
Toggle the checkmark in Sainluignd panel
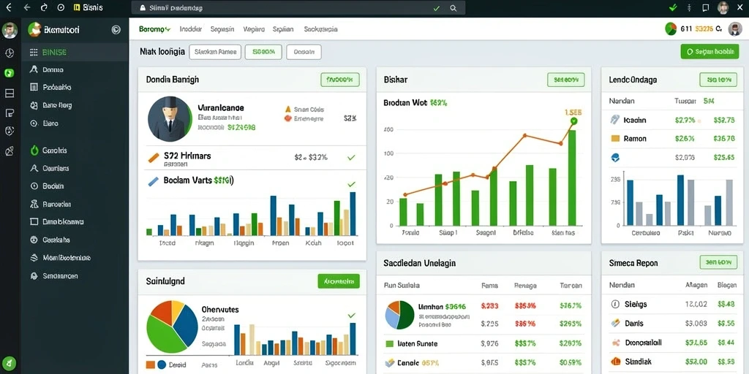point(352,316)
